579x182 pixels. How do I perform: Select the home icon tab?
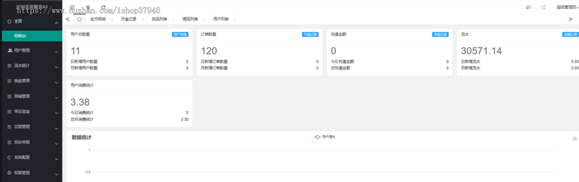(x=79, y=19)
